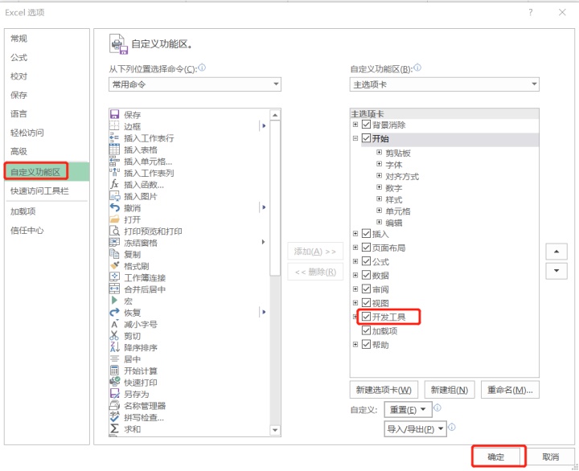Select the 插入图片 picture icon

coord(114,196)
